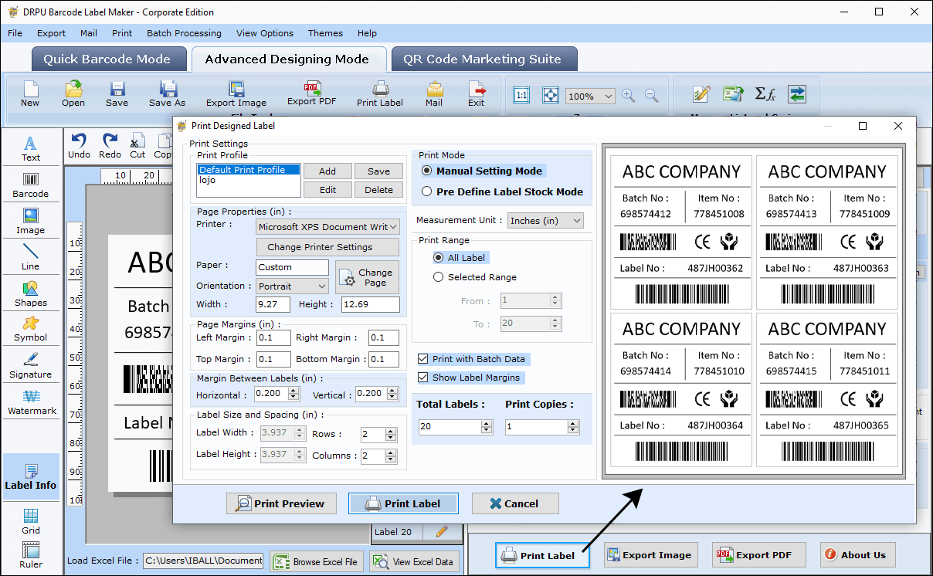Image resolution: width=933 pixels, height=576 pixels.
Task: Toggle the Ruler option in sidebar
Action: pos(31,554)
